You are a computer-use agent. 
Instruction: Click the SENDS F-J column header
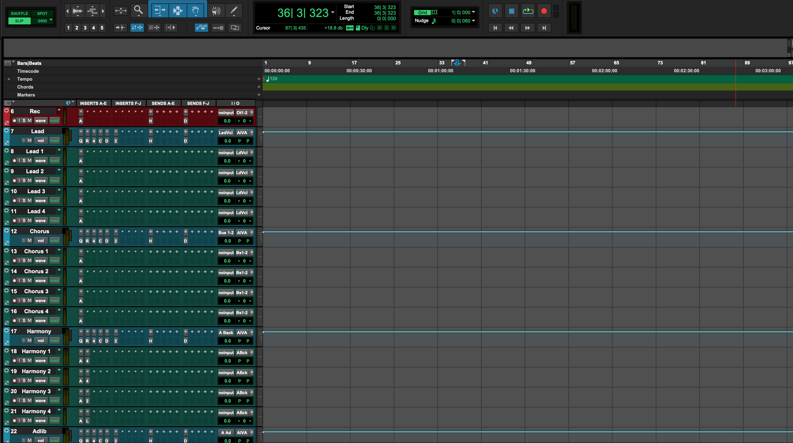tap(198, 103)
